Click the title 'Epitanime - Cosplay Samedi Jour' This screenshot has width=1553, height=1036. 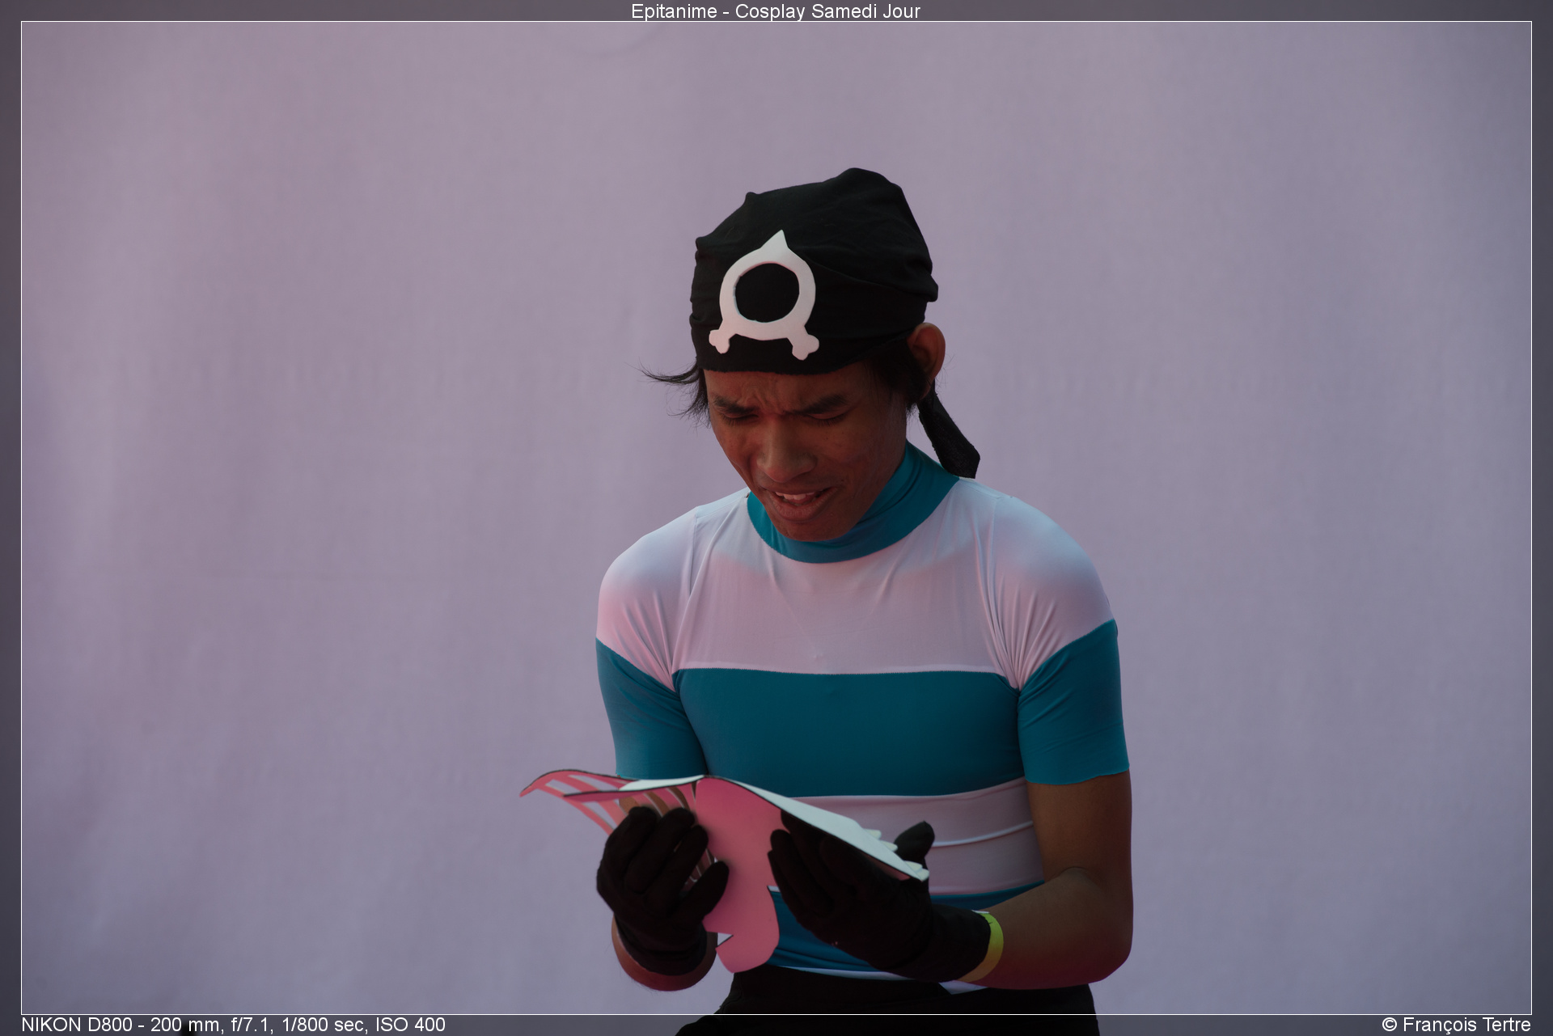tap(776, 11)
